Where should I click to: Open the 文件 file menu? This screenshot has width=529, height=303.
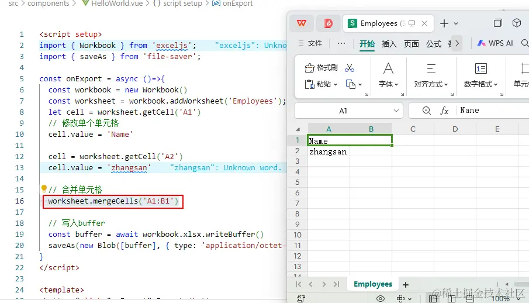tap(310, 43)
